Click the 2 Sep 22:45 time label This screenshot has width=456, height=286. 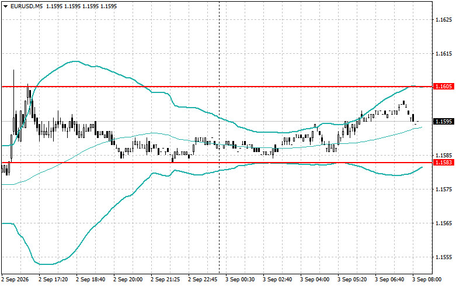point(203,280)
